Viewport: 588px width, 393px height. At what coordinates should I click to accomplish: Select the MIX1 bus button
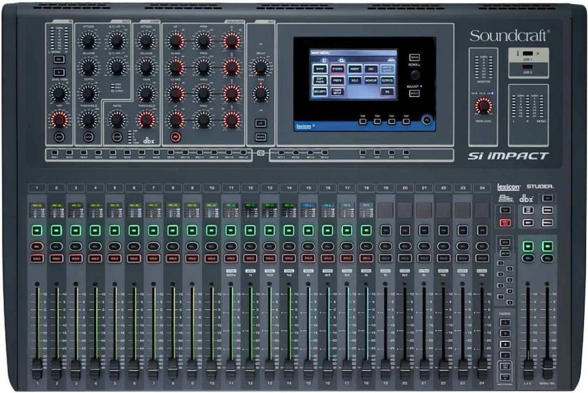(x=55, y=153)
